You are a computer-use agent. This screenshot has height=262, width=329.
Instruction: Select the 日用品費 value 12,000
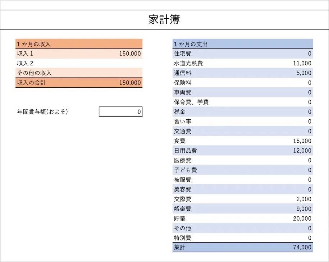pyautogui.click(x=302, y=151)
